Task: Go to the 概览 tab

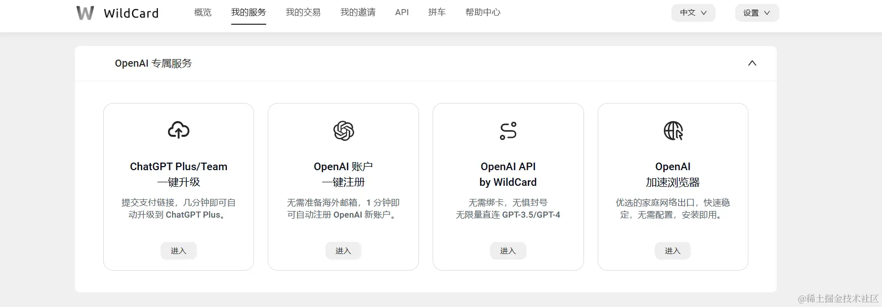Action: [x=203, y=12]
